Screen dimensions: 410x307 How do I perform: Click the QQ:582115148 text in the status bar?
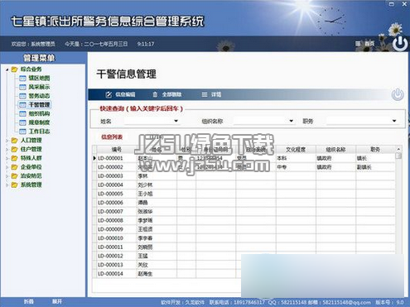pyautogui.click(x=287, y=302)
